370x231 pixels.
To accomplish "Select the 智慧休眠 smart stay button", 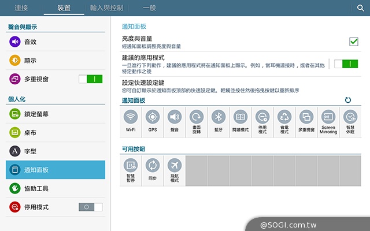I will click(x=350, y=122).
